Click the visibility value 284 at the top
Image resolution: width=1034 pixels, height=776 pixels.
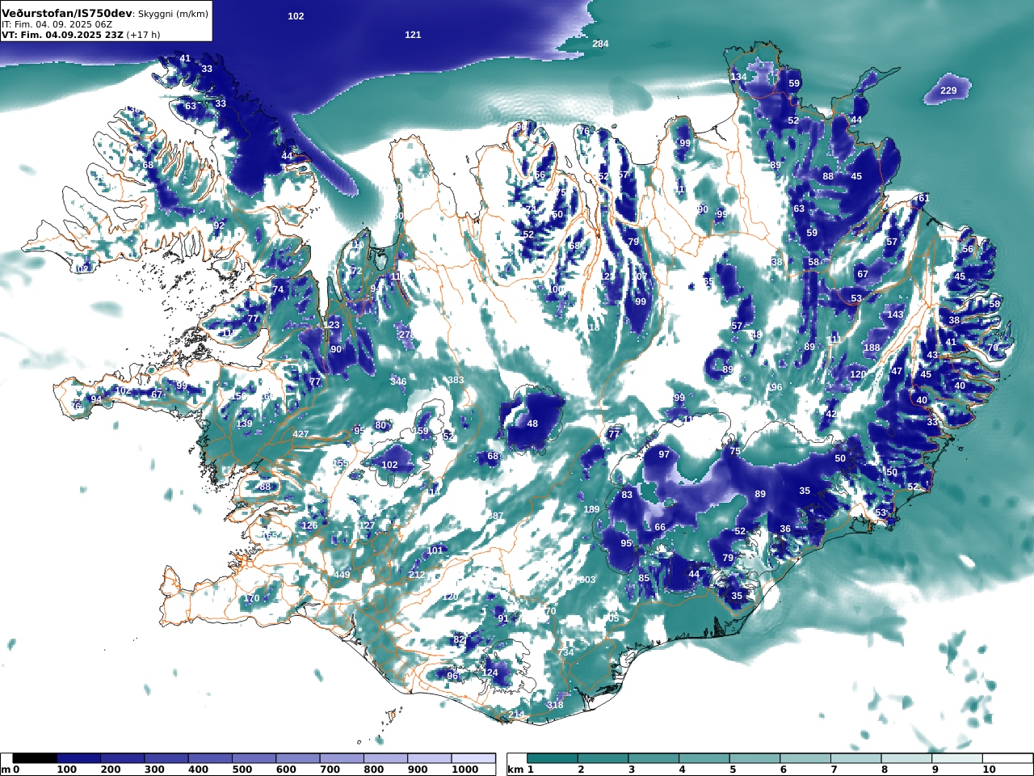(600, 44)
